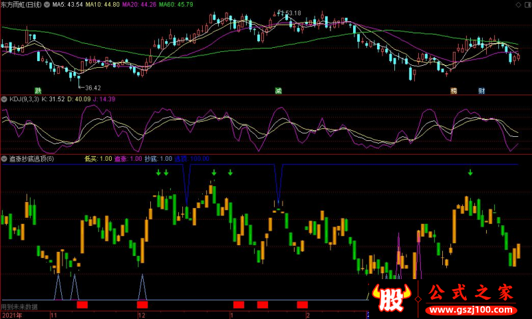Click the first green down-arrow signal
The width and height of the screenshot is (532, 319).
click(158, 173)
